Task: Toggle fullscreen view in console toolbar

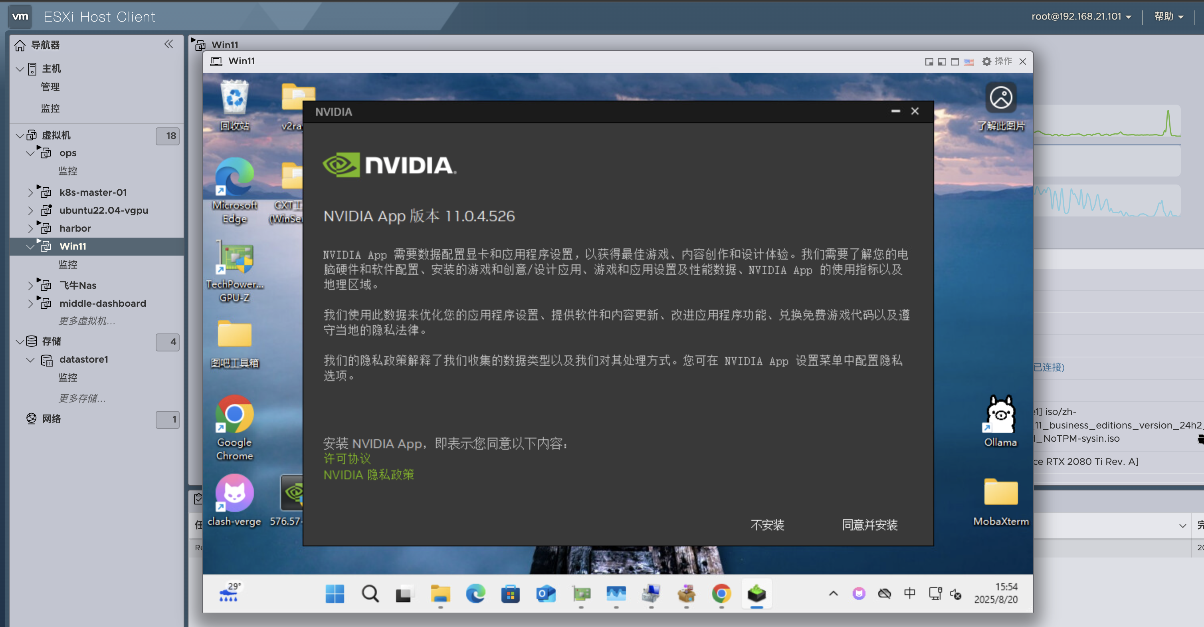Action: [954, 61]
